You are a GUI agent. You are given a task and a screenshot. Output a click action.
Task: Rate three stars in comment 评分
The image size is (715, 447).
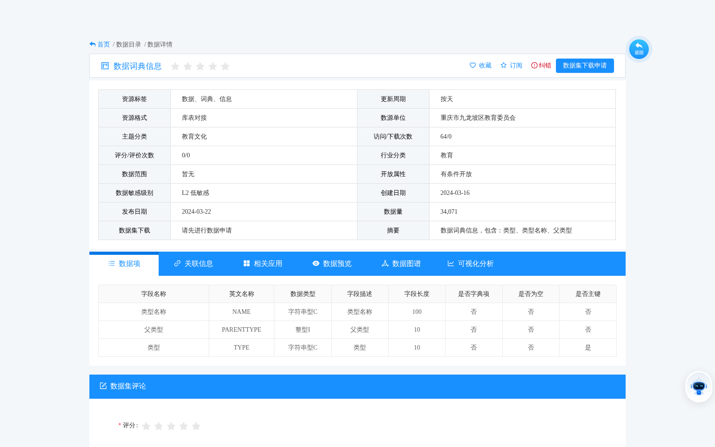tap(171, 426)
